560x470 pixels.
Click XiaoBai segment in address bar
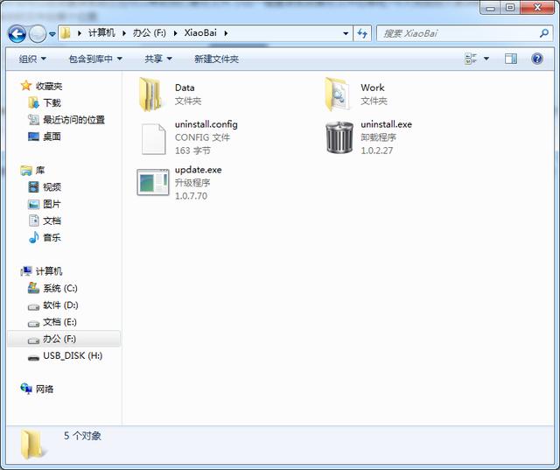point(200,33)
